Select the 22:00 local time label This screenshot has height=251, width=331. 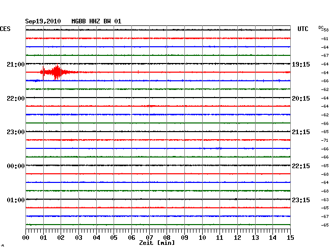click(x=16, y=99)
